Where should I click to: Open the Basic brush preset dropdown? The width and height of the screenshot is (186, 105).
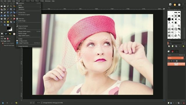[176, 40]
